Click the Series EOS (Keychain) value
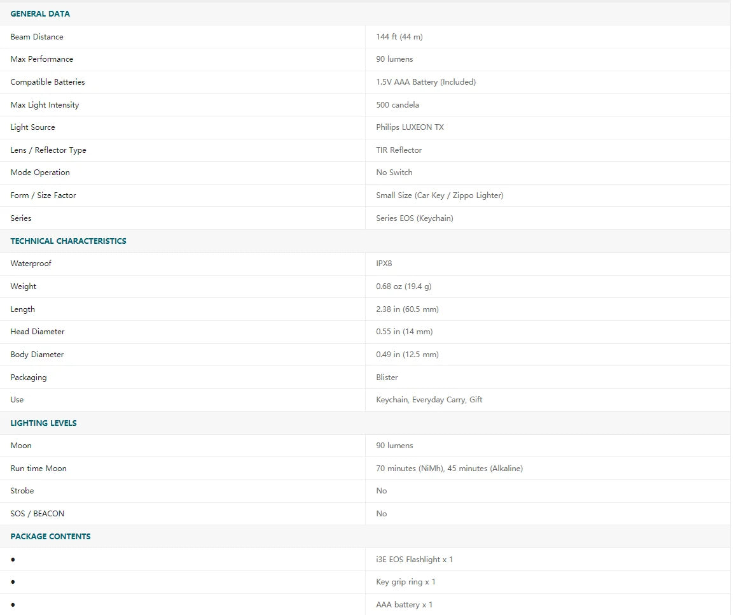 point(414,218)
